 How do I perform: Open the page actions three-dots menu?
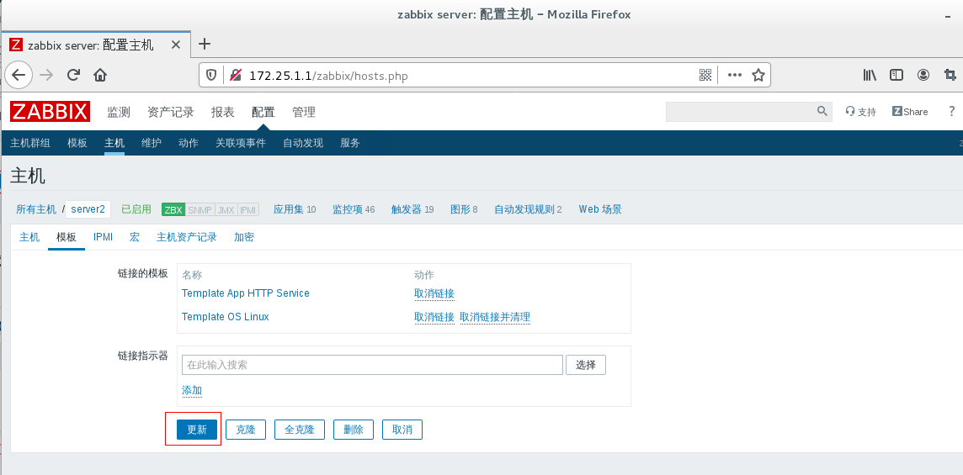click(735, 75)
